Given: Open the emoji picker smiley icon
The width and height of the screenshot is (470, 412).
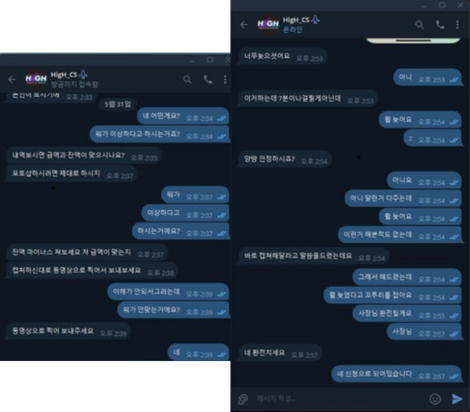Looking at the screenshot, I should click(x=435, y=399).
